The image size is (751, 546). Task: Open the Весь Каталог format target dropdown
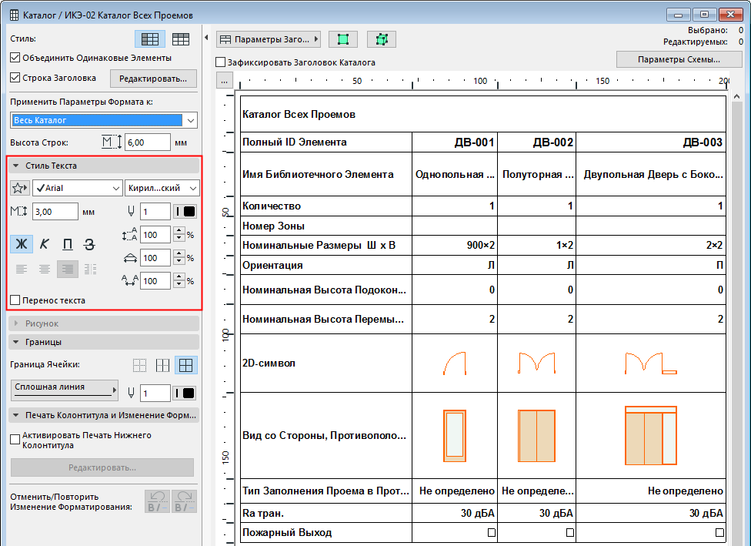click(105, 120)
